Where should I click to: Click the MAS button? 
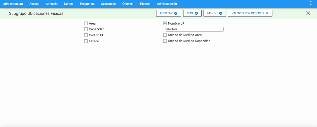(x=192, y=13)
